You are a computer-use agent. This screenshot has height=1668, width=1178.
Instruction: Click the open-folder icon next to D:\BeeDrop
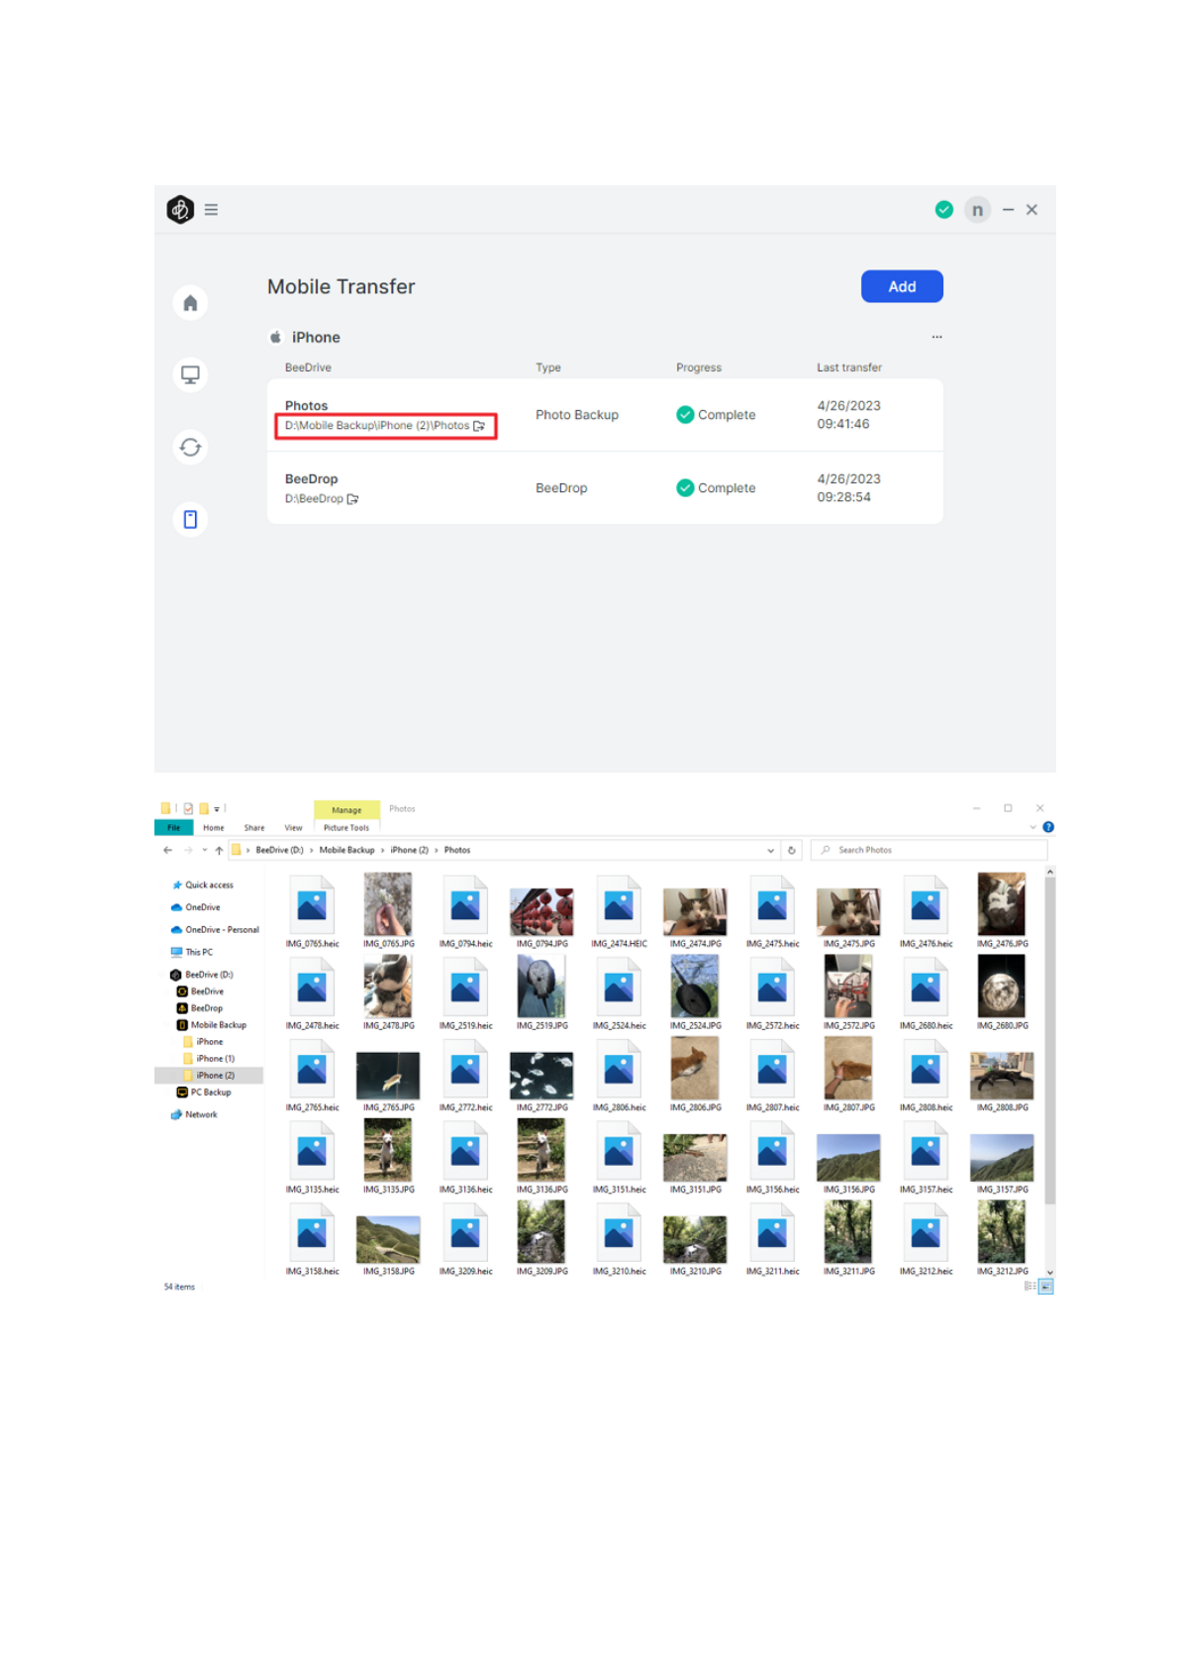click(x=352, y=499)
